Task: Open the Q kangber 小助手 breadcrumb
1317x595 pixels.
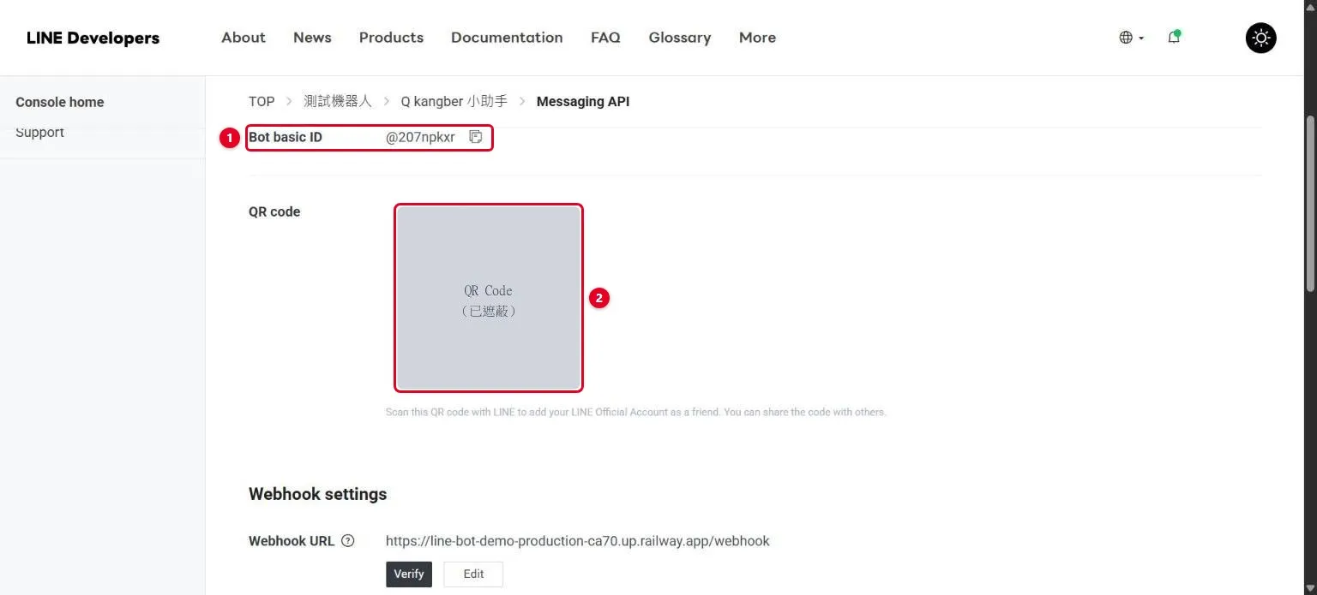Action: [x=454, y=101]
